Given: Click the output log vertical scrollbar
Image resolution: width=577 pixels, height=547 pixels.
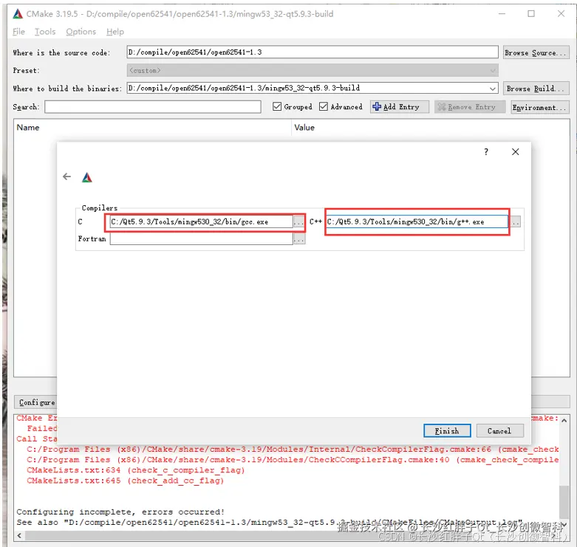Looking at the screenshot, I should (564, 502).
